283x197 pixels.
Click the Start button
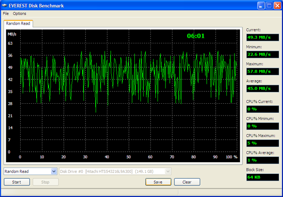tap(17, 182)
